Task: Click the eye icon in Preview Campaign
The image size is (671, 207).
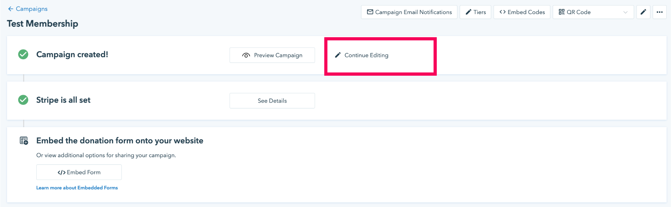Action: tap(246, 55)
